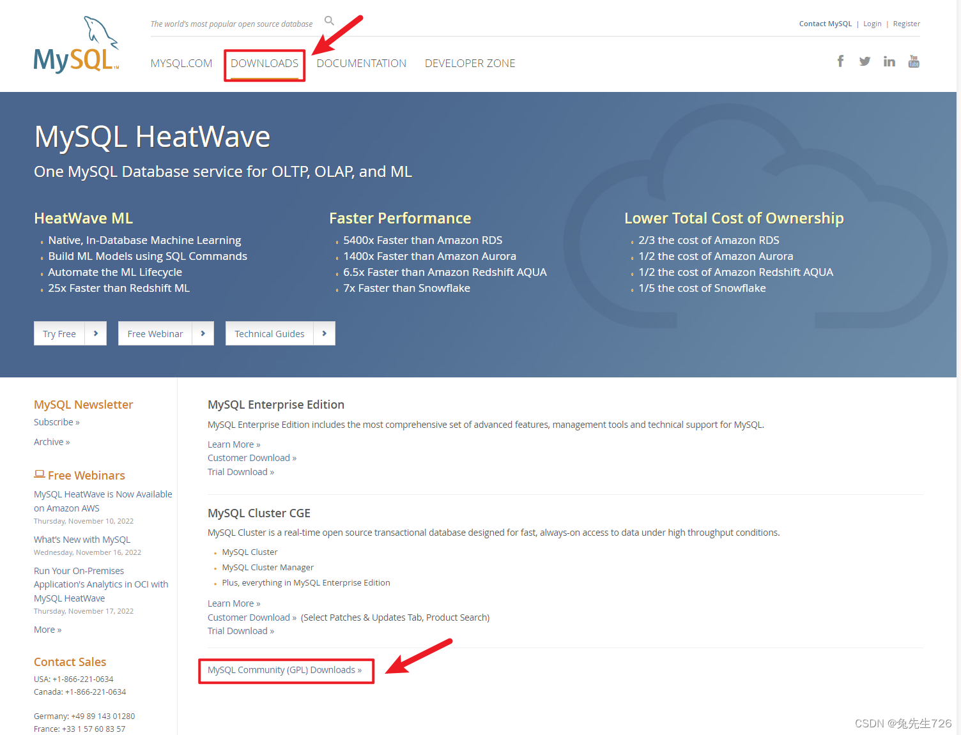Image resolution: width=961 pixels, height=735 pixels.
Task: Click the MySQL Newsletter heading
Action: click(84, 405)
